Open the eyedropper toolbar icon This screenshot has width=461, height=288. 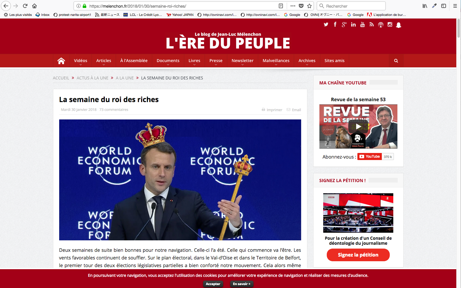click(434, 6)
